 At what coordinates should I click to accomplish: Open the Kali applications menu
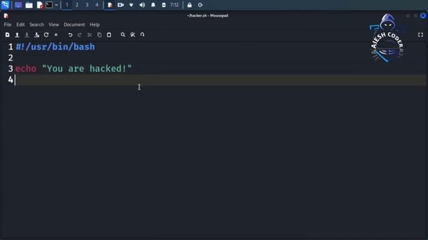point(5,5)
